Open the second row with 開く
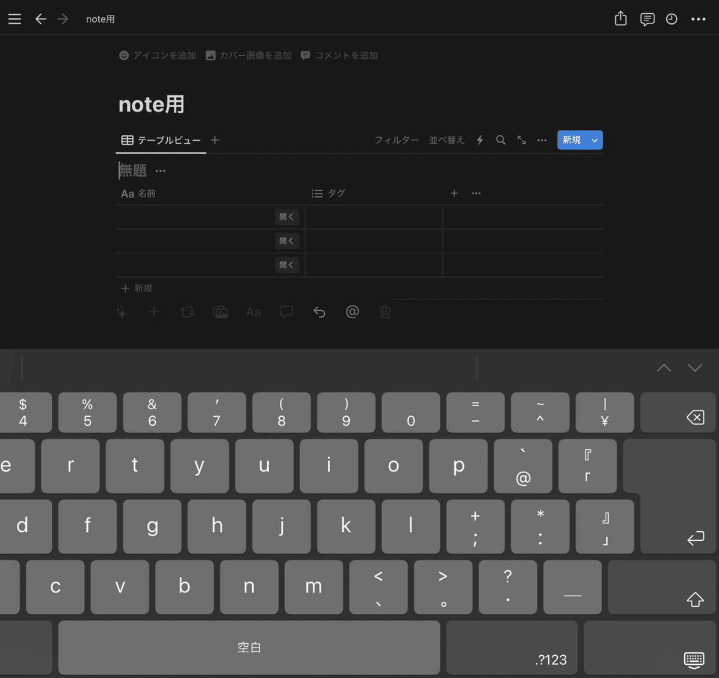 pyautogui.click(x=287, y=241)
